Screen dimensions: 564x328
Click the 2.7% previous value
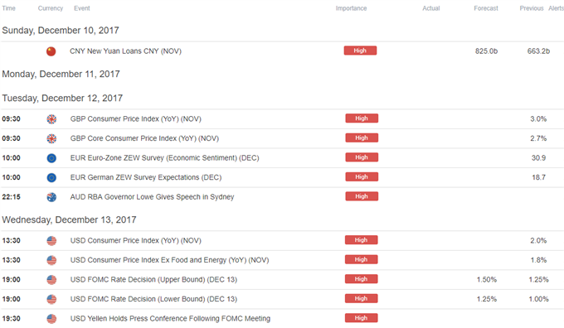538,138
